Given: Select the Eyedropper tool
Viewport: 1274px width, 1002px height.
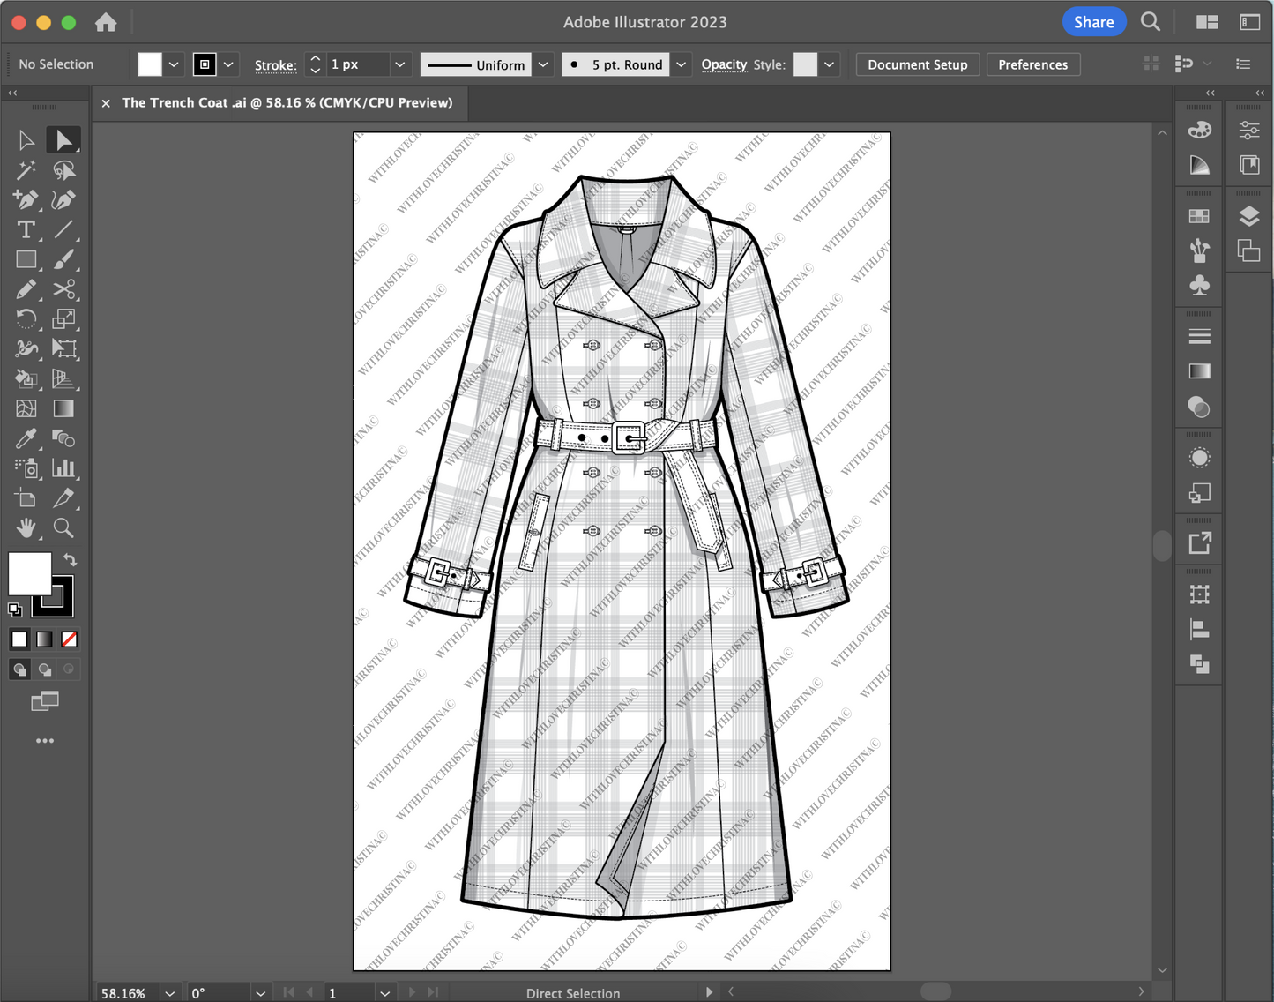Looking at the screenshot, I should click(x=26, y=438).
